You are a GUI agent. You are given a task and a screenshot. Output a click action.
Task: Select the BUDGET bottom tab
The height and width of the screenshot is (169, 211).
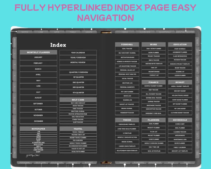click(x=89, y=163)
